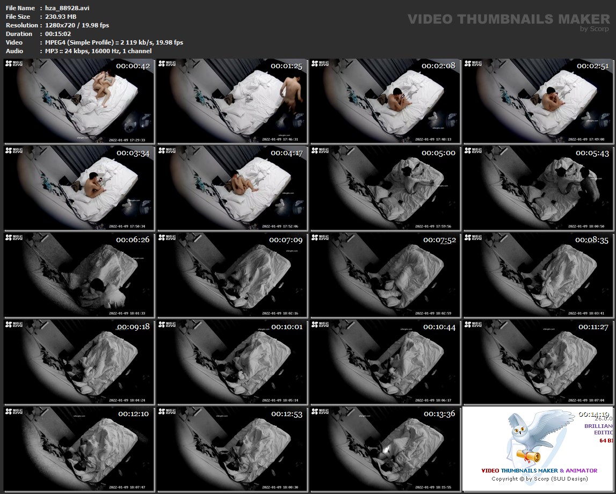Screen dimensions: 616x494
Task: Click the file name hza_88928.avi
Action: click(x=67, y=8)
